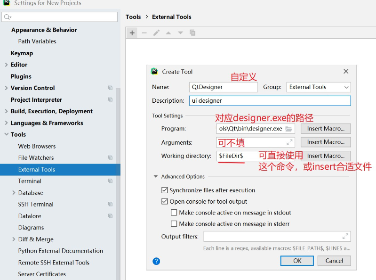Click project-level icon next to Project Interpreter
376x280 pixels.
[110, 99]
